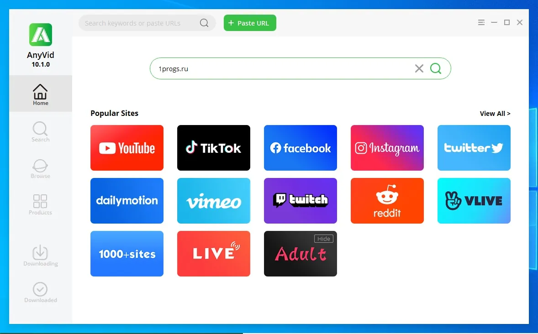Maximize the AnyVid window

(507, 22)
